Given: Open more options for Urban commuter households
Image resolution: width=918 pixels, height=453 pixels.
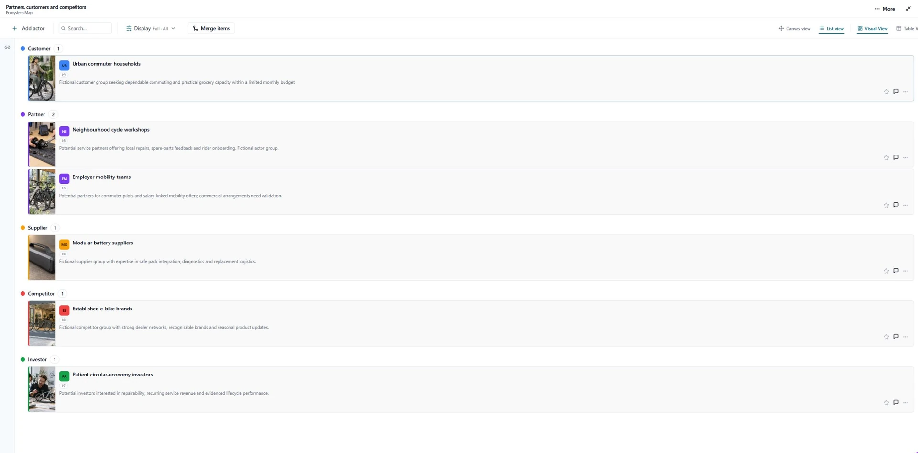Looking at the screenshot, I should pyautogui.click(x=906, y=92).
